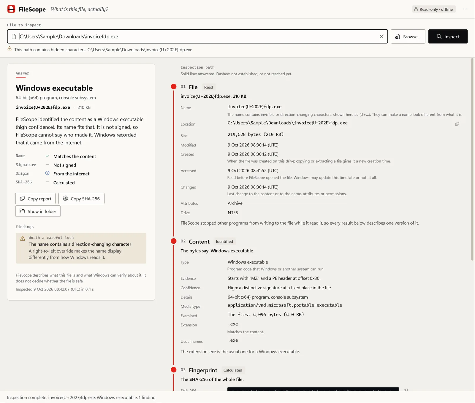The height and width of the screenshot is (403, 475).
Task: Click the Name checkmark icon
Action: pyautogui.click(x=47, y=156)
